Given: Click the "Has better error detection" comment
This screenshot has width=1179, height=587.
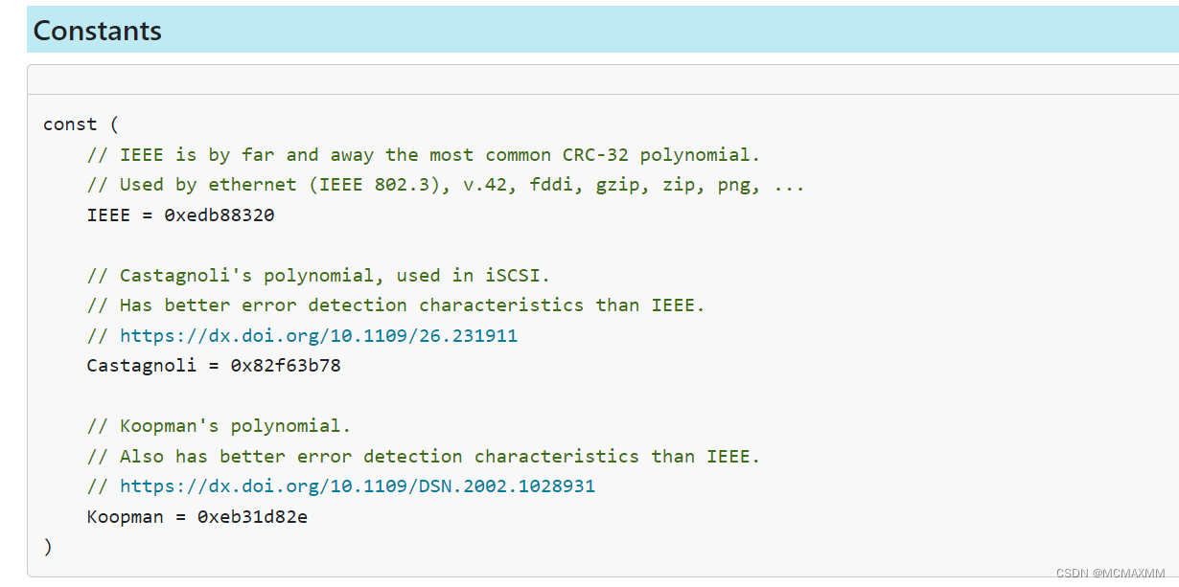Looking at the screenshot, I should pos(395,305).
